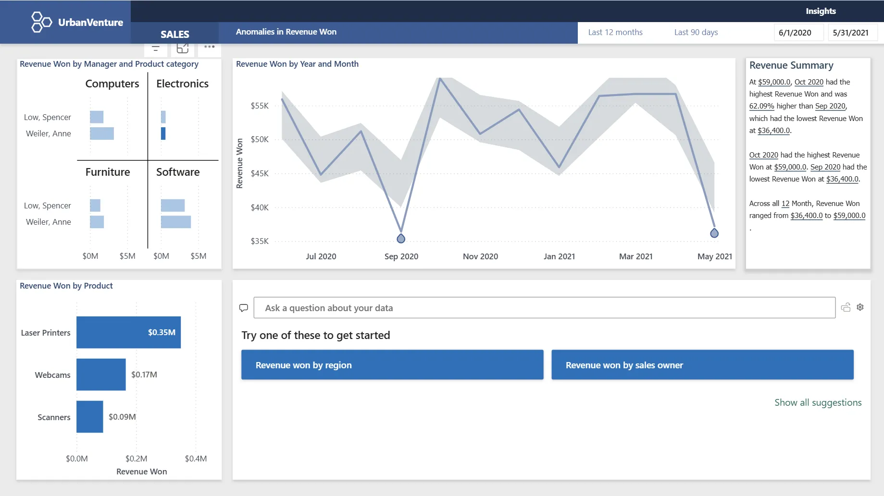Open more options ellipsis above the manager chart

point(209,47)
